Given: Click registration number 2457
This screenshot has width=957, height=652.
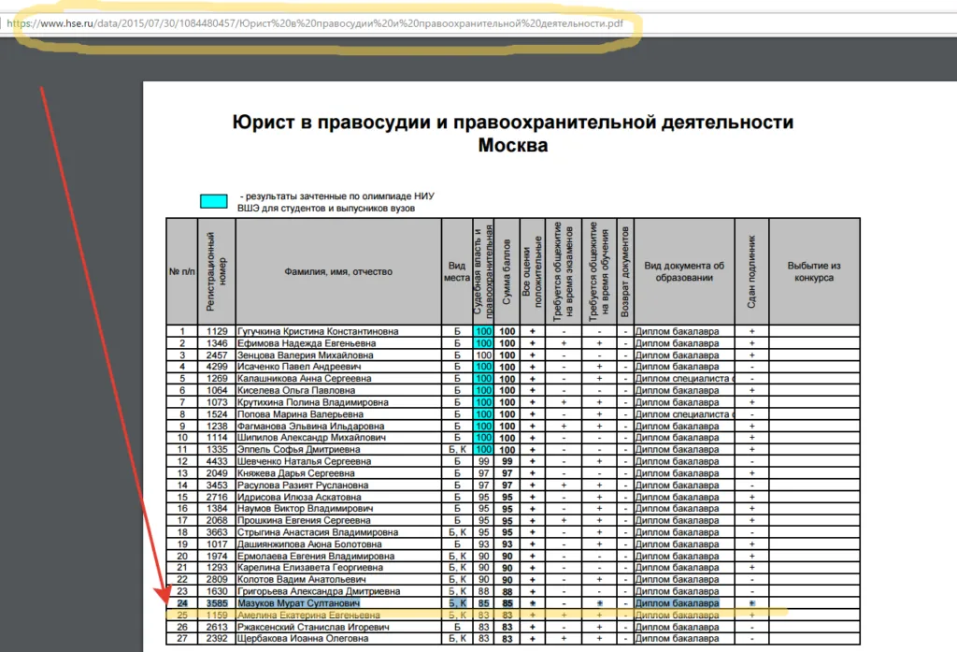Looking at the screenshot, I should click(x=217, y=355).
